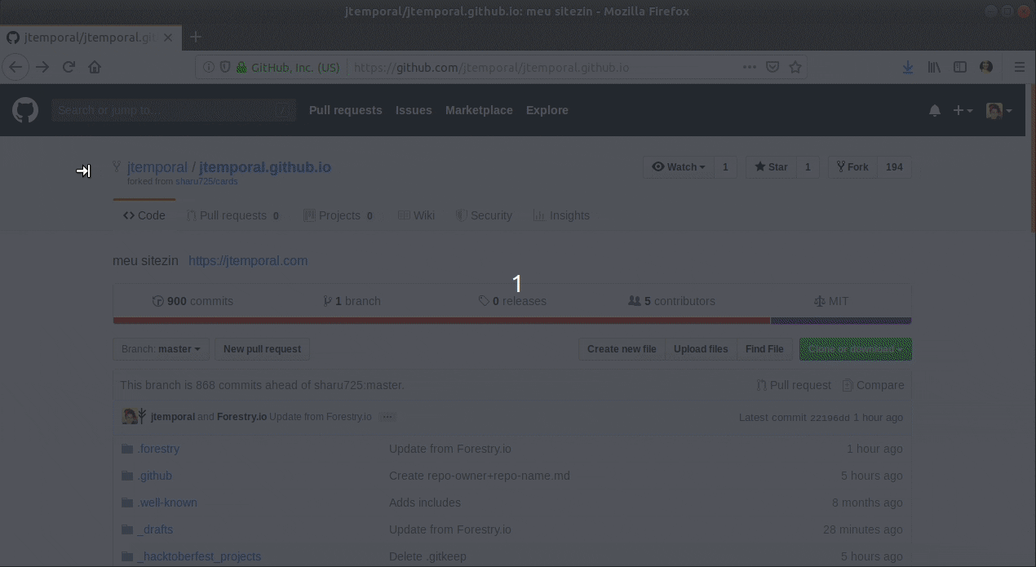
Task: View the 194 forks count
Action: click(894, 167)
